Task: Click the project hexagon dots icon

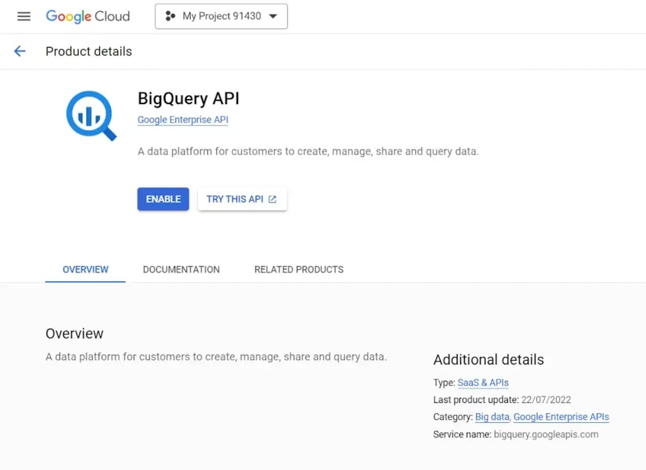Action: pos(170,16)
